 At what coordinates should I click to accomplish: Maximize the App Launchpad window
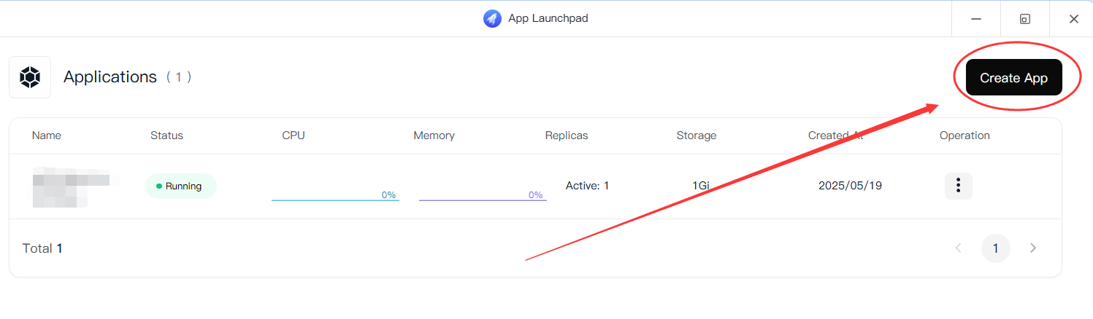pyautogui.click(x=1024, y=19)
